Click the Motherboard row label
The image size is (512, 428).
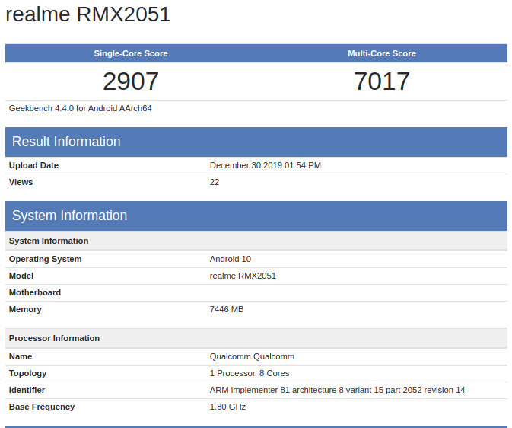coord(35,292)
